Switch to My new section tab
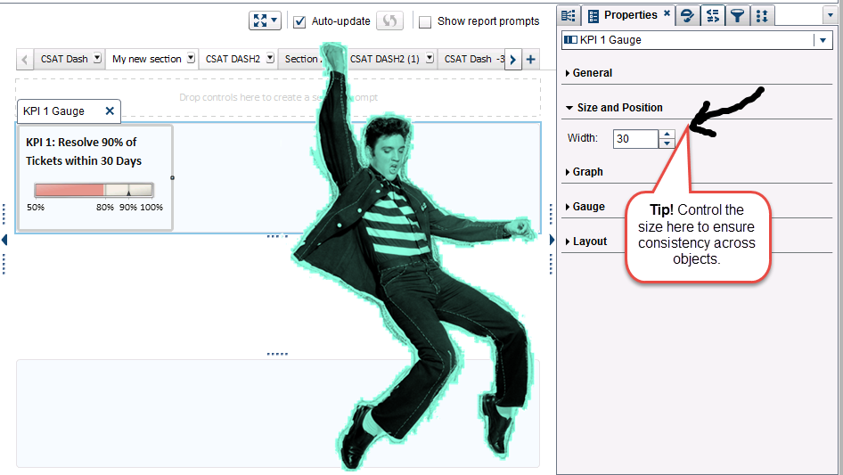 point(147,59)
